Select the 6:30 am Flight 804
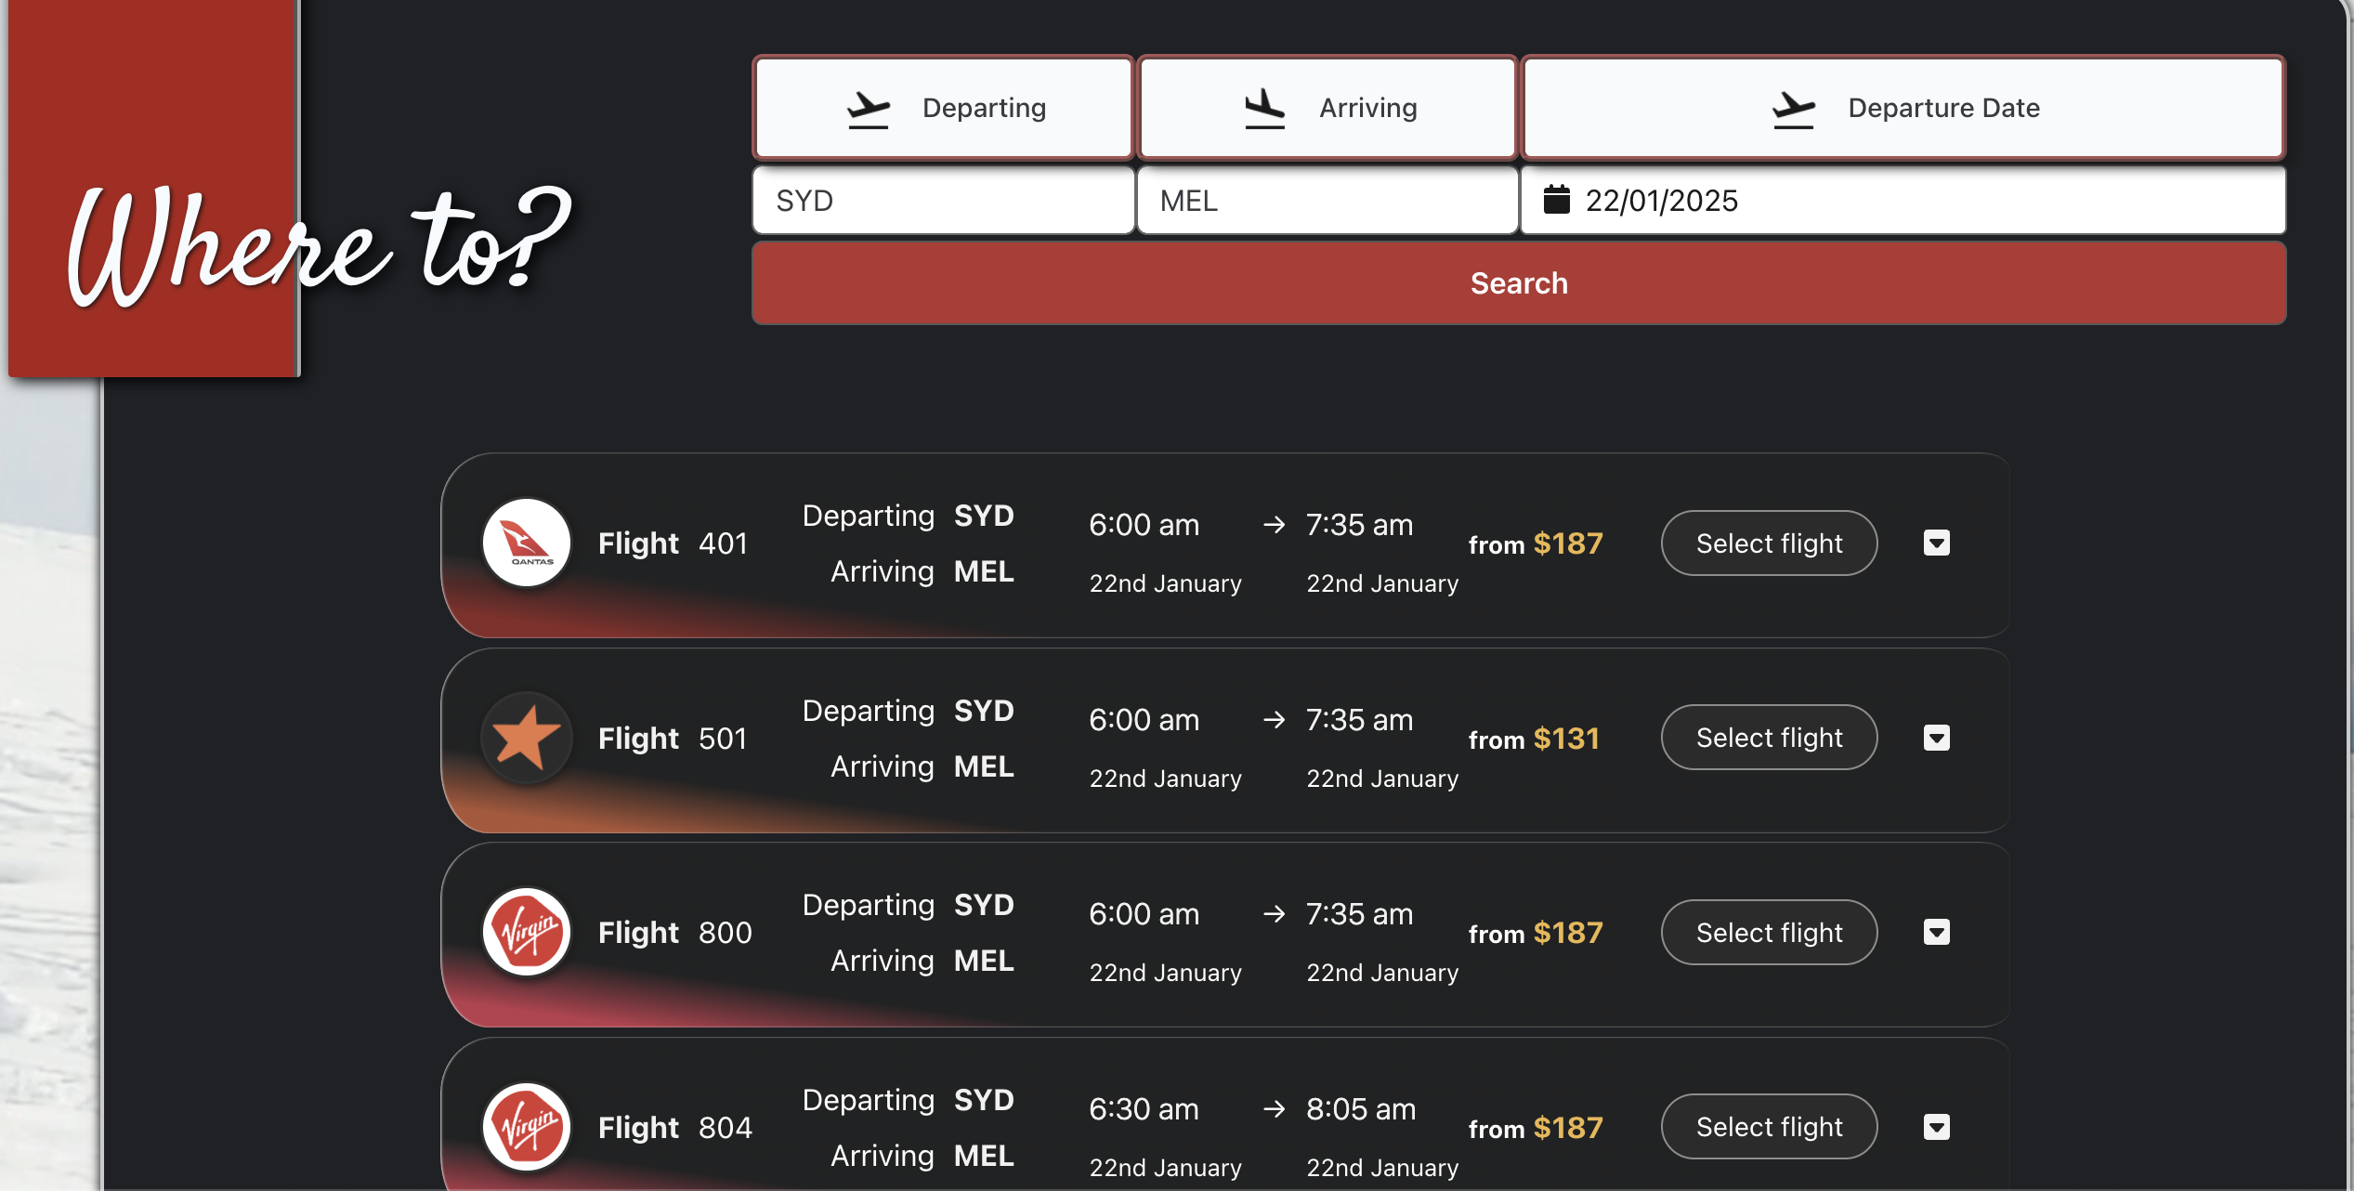This screenshot has width=2354, height=1191. (x=1768, y=1126)
